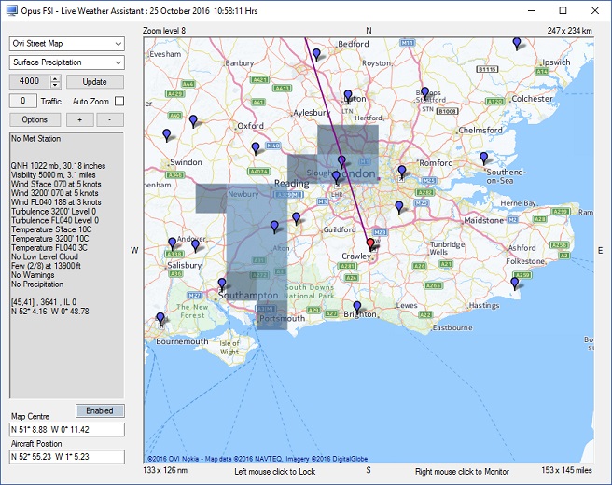This screenshot has width=612, height=485.
Task: Select the blue pin west of Guildford
Action: [x=297, y=217]
